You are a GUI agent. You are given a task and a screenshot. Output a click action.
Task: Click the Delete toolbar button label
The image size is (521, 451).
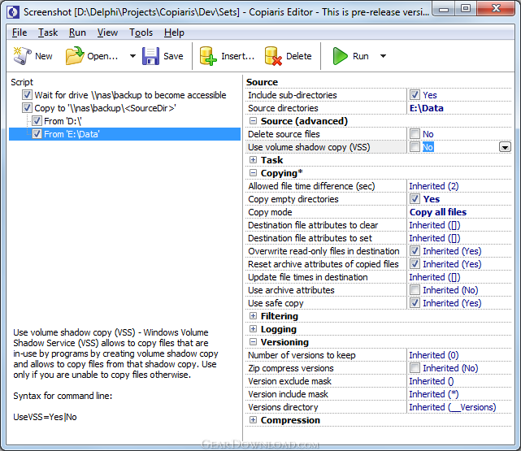pyautogui.click(x=299, y=56)
